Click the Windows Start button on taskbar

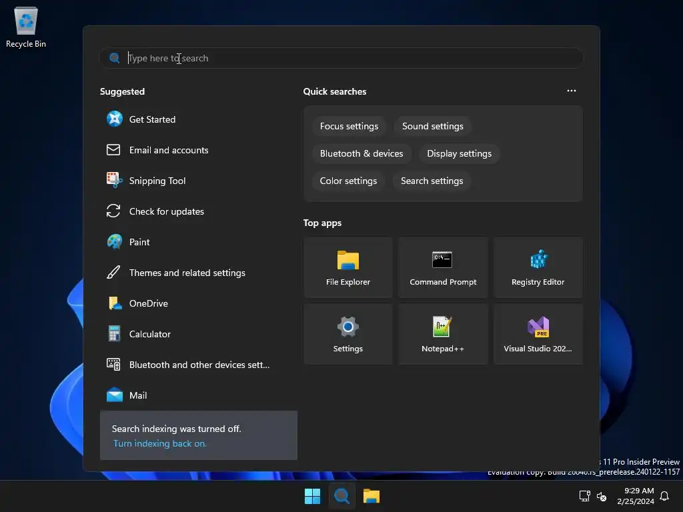coord(312,496)
